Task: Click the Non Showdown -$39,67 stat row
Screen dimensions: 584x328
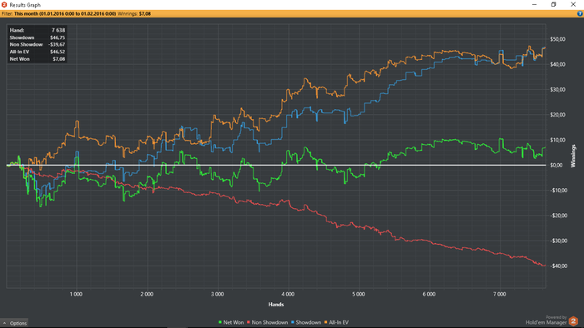Action: click(x=38, y=45)
